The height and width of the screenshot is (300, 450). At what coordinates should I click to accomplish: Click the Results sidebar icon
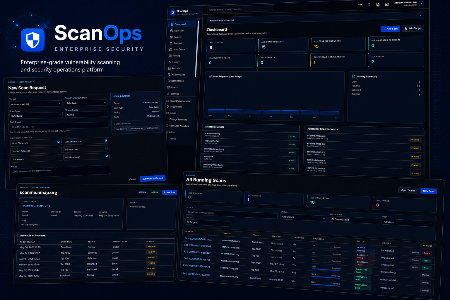point(170,56)
